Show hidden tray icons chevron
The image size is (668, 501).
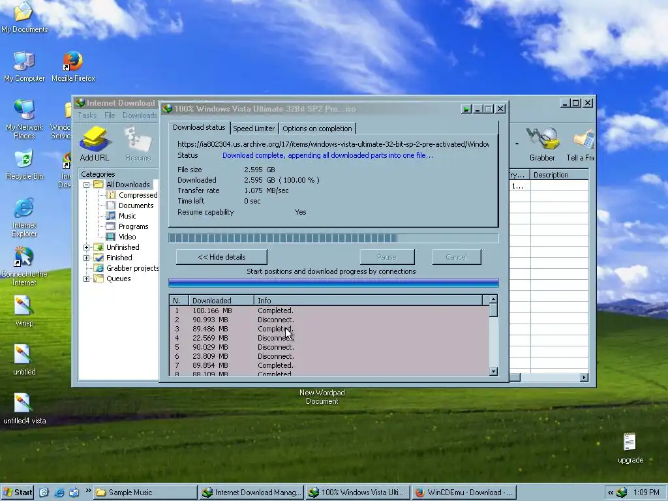(x=610, y=493)
